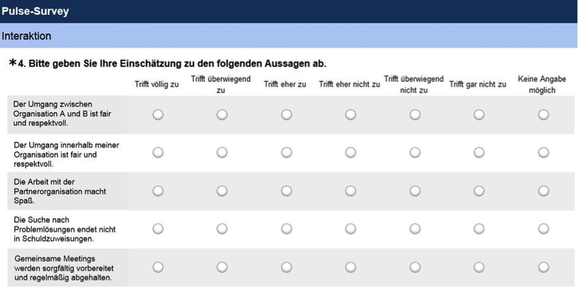Select 'Trifft völlig zu' for Organisation A und B fairness
The image size is (578, 287).
click(158, 115)
